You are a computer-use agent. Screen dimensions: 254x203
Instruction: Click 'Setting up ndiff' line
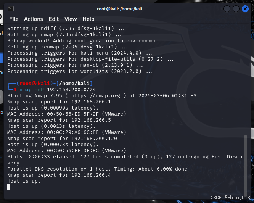[x=66, y=29]
